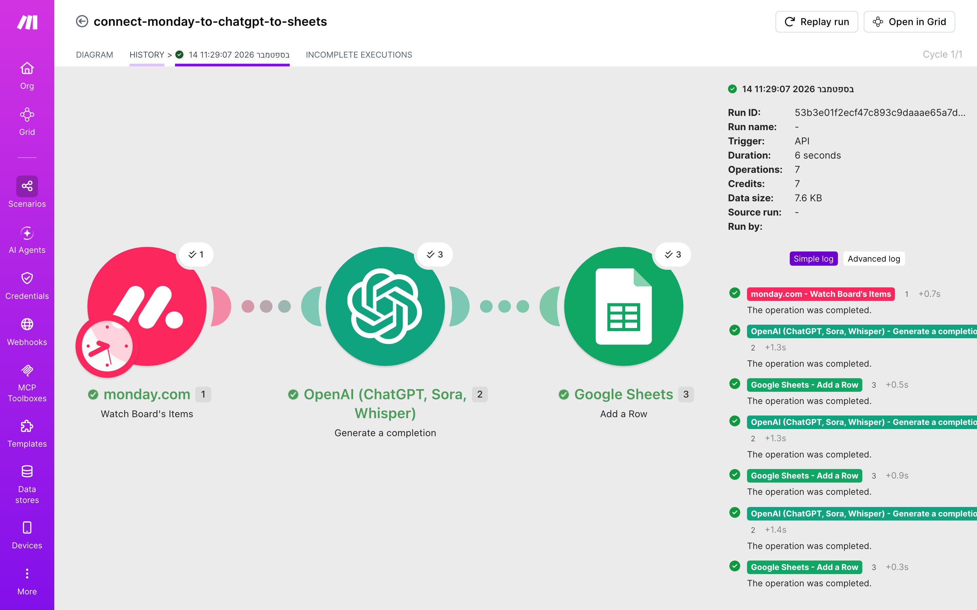The width and height of the screenshot is (977, 610).
Task: Click the Google Sheets module circle
Action: [623, 306]
